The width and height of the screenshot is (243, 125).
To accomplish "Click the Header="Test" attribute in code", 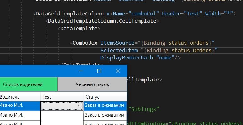I will (182, 14).
